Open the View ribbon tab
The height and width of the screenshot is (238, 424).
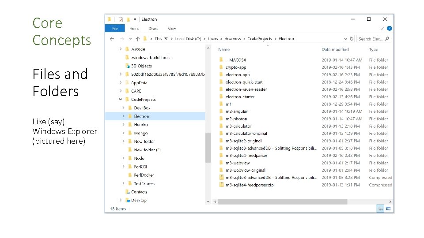(x=172, y=29)
